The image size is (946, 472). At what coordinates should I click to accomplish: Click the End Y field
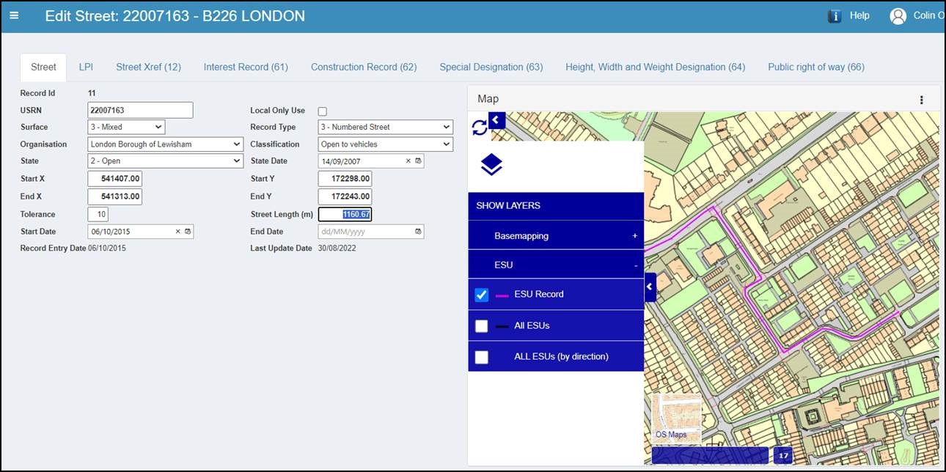(x=345, y=196)
